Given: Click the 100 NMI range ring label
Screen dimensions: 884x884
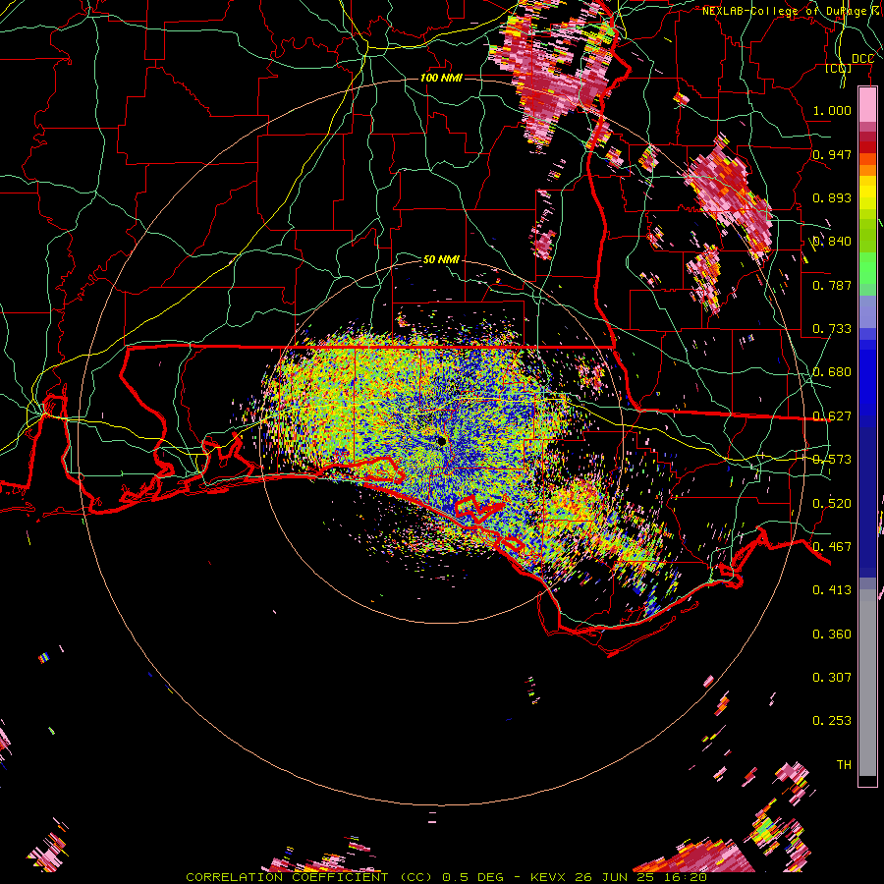Looking at the screenshot, I should [x=441, y=78].
